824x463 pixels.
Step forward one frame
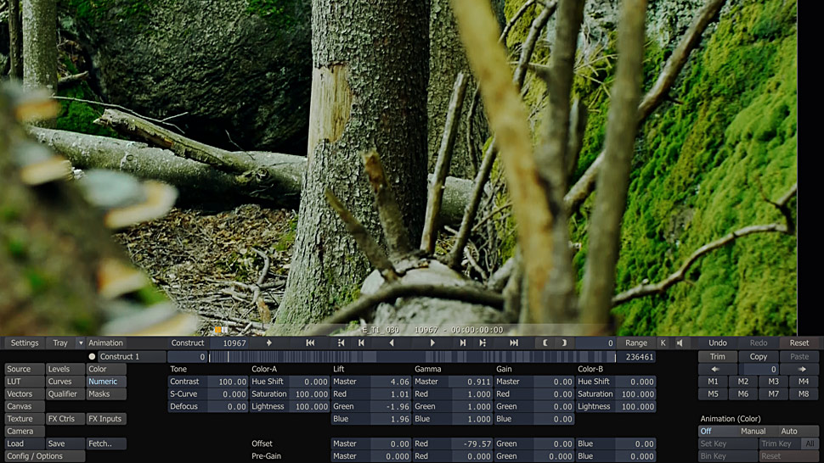462,343
